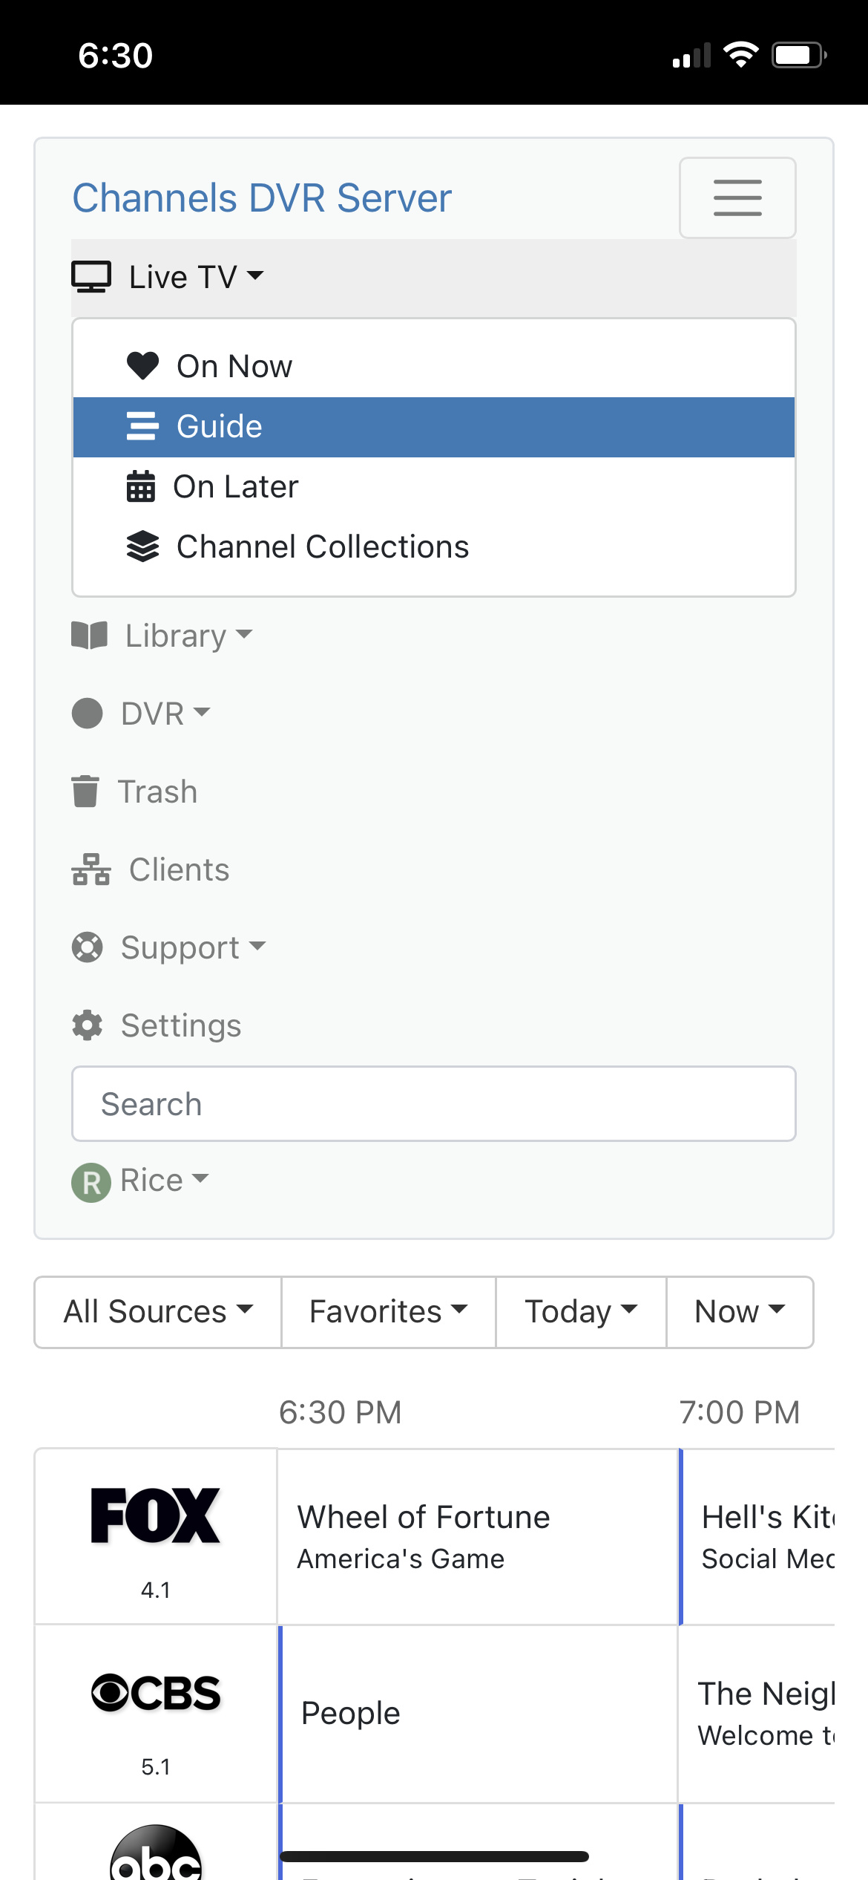
Task: Click the Trash can icon
Action: coord(85,792)
